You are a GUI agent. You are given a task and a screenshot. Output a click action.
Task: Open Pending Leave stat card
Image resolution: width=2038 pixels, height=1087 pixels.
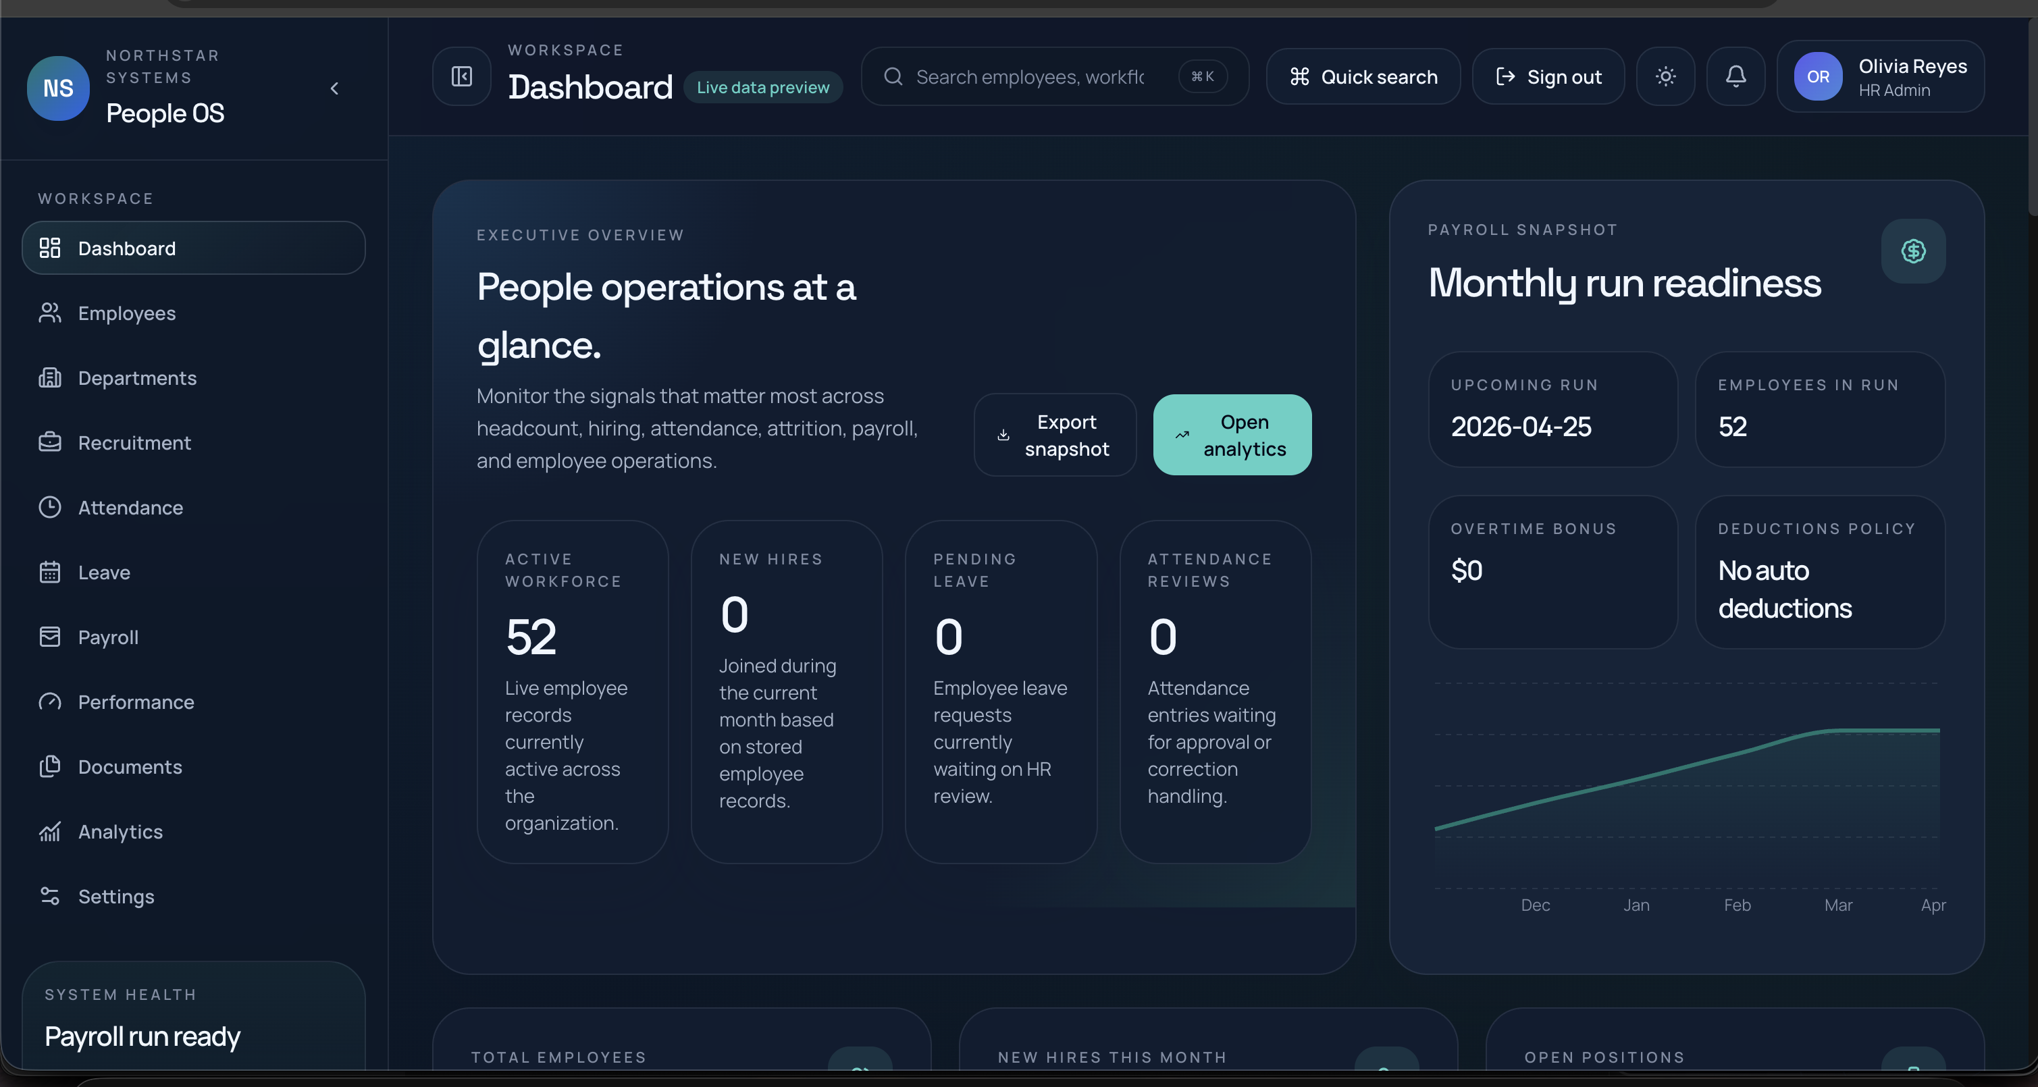coord(1001,691)
